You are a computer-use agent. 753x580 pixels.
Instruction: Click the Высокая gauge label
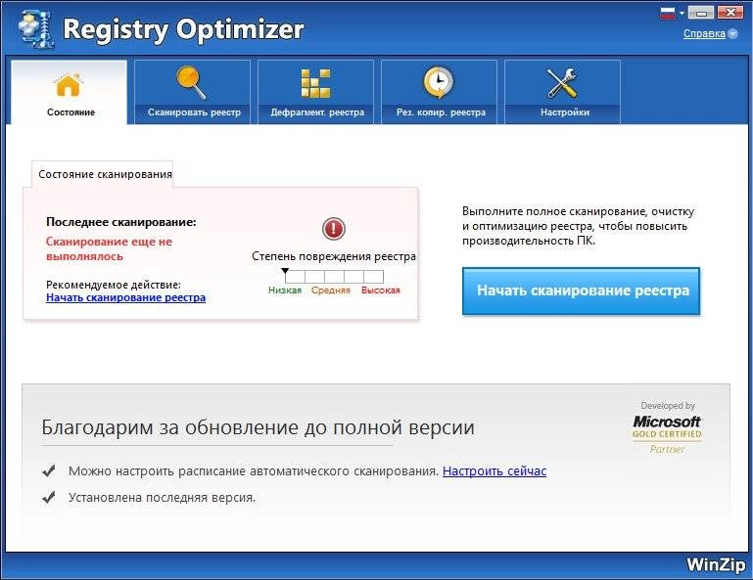381,290
